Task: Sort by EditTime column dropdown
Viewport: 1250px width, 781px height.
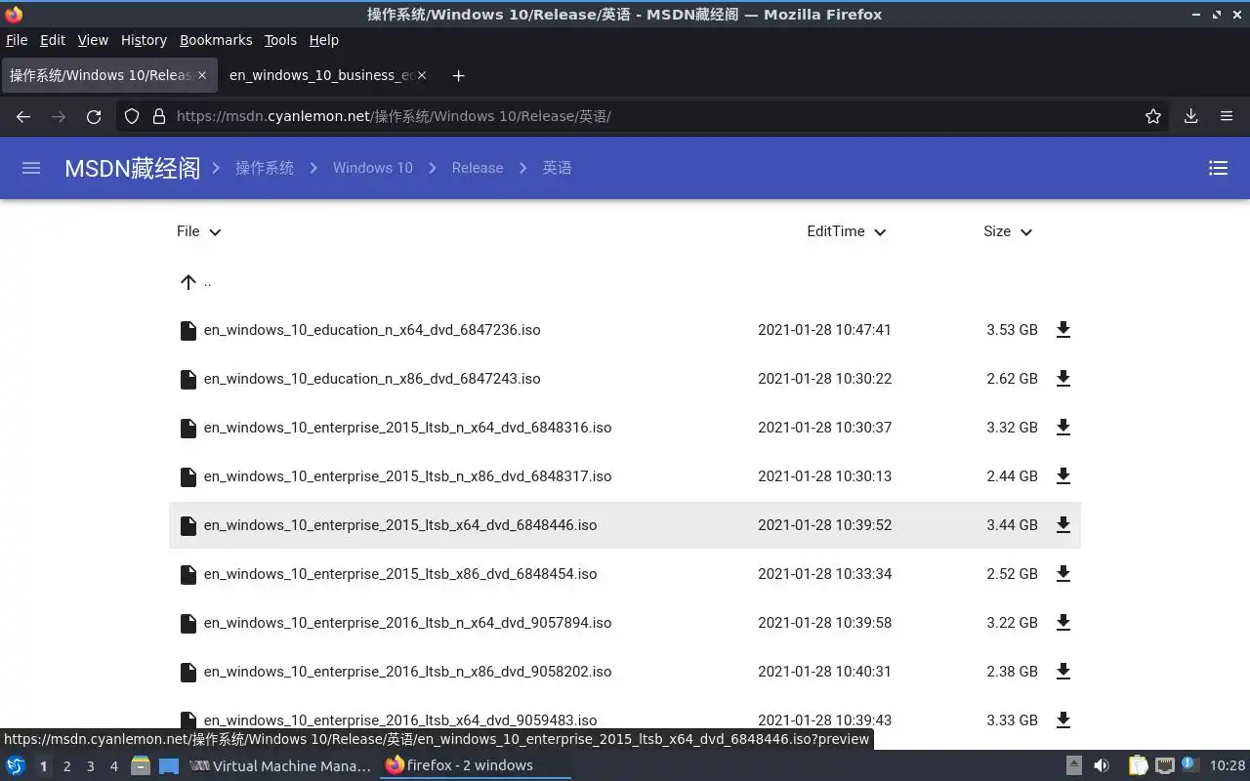Action: pos(847,231)
